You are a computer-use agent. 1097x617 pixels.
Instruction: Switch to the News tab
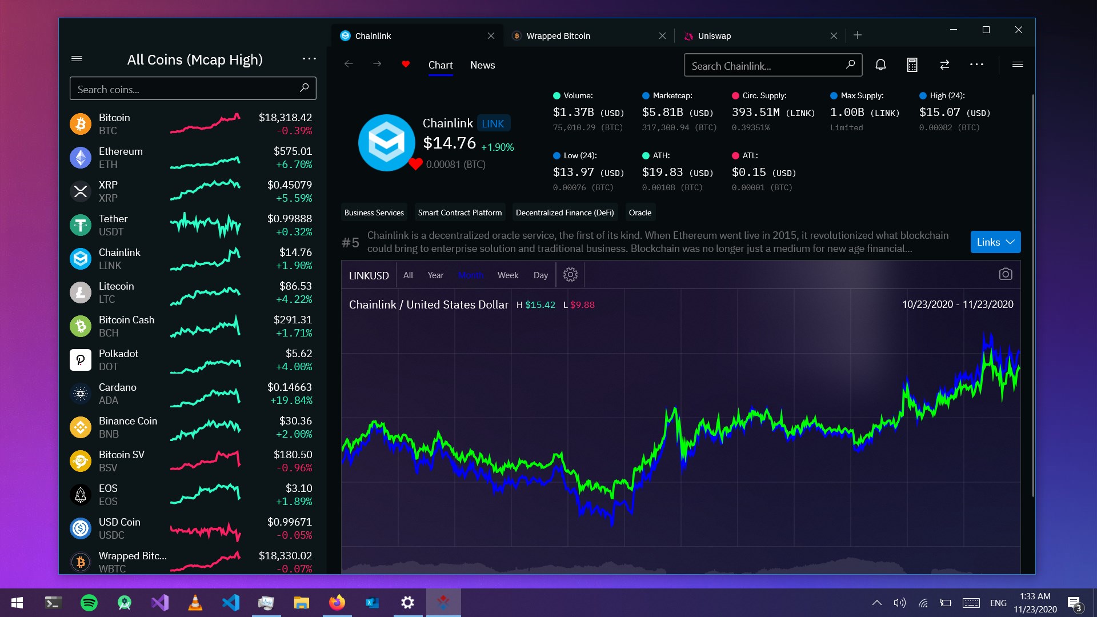[x=482, y=65]
